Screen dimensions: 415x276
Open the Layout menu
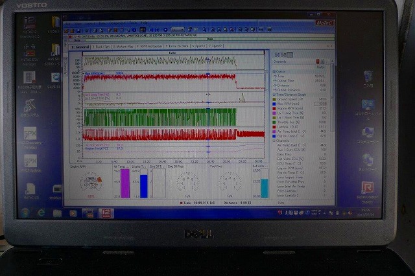pyautogui.click(x=90, y=23)
